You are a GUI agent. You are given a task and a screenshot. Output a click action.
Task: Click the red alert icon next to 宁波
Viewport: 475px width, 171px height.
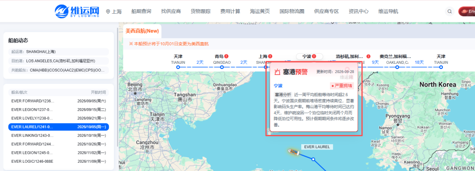(314, 56)
